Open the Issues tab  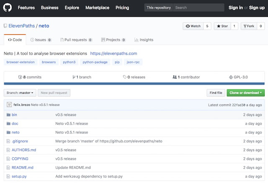(x=41, y=40)
